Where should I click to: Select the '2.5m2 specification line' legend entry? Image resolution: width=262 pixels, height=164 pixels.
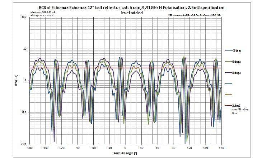(x=237, y=109)
